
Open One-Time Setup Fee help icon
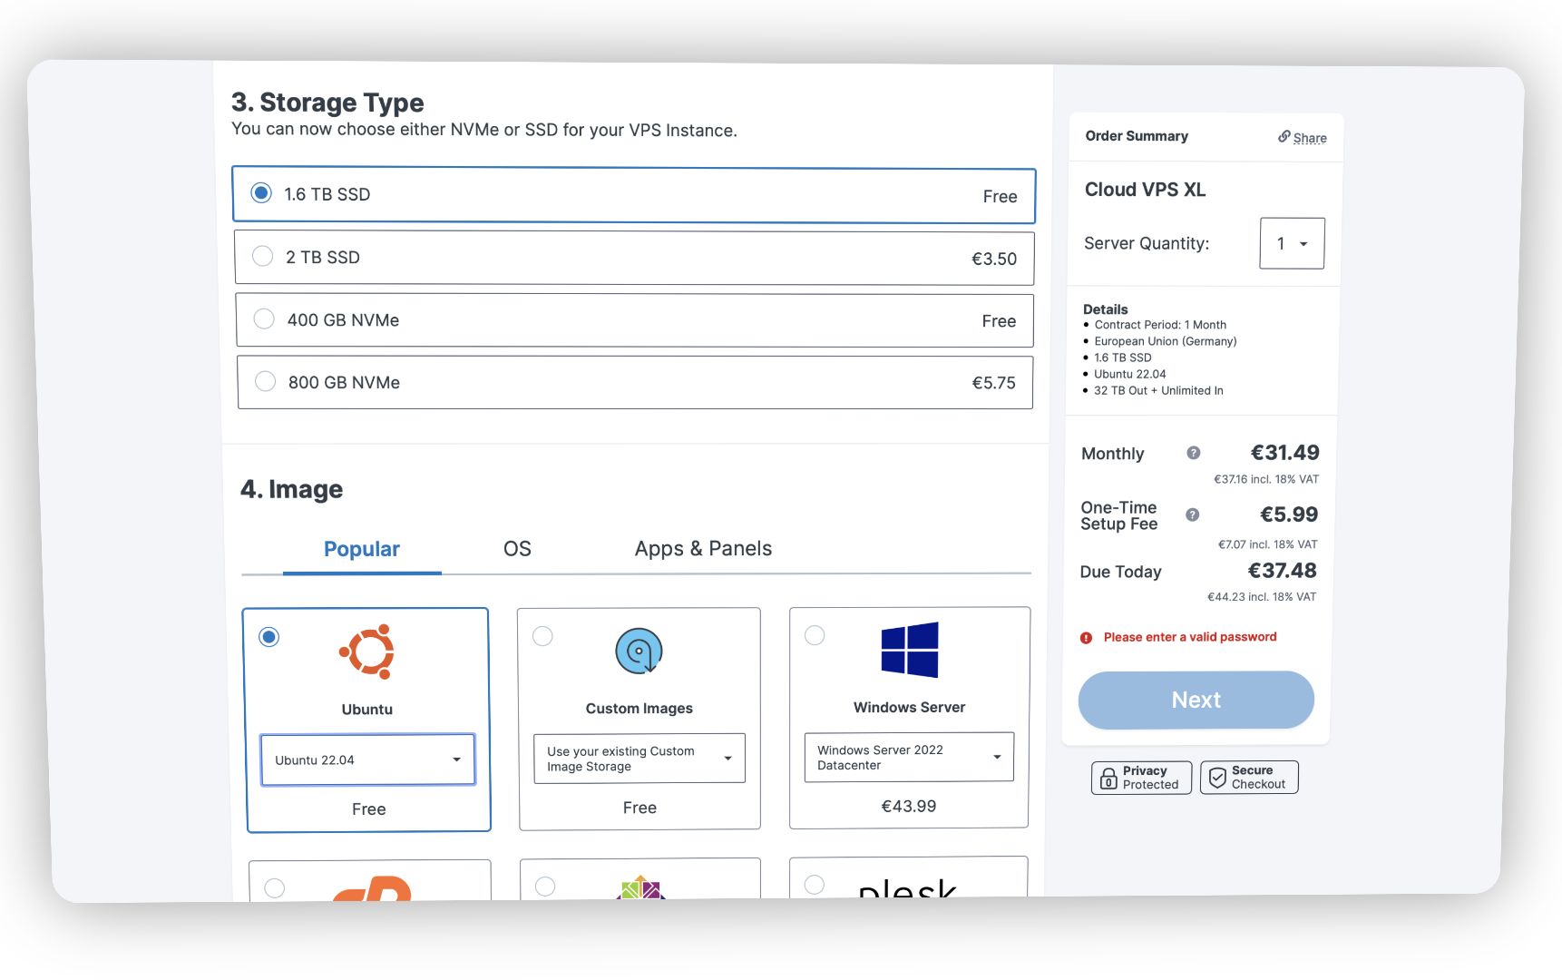[1193, 514]
